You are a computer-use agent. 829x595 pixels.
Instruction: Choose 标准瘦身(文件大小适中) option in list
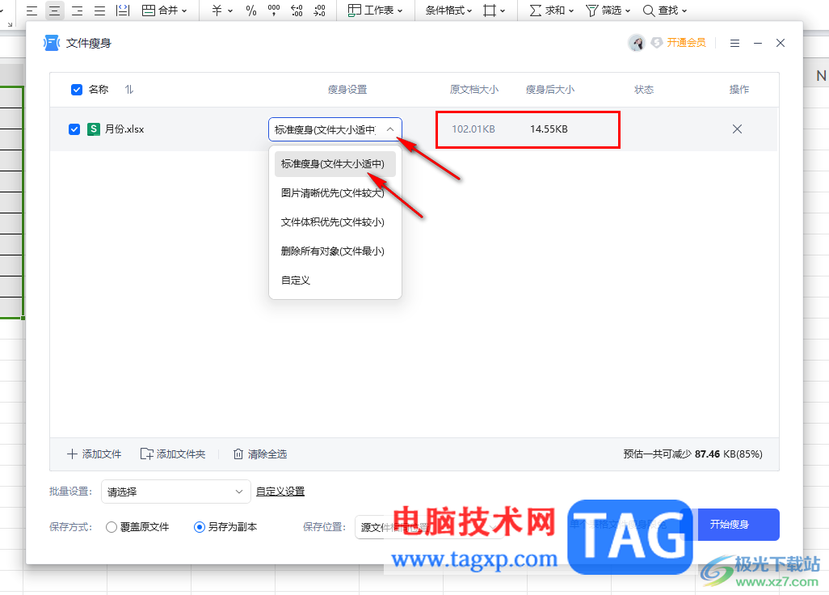point(335,164)
